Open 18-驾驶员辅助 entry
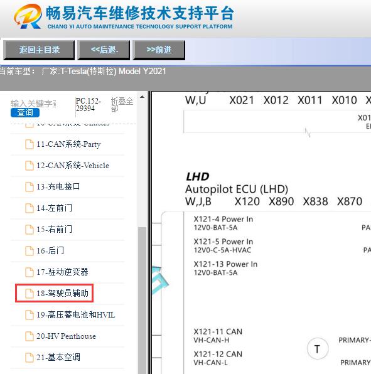Image resolution: width=371 pixels, height=374 pixels. 63,294
